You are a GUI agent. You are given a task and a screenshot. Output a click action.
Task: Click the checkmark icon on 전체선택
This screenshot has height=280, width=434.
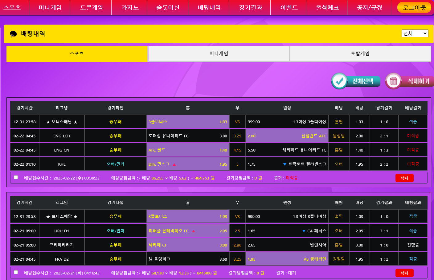[339, 81]
